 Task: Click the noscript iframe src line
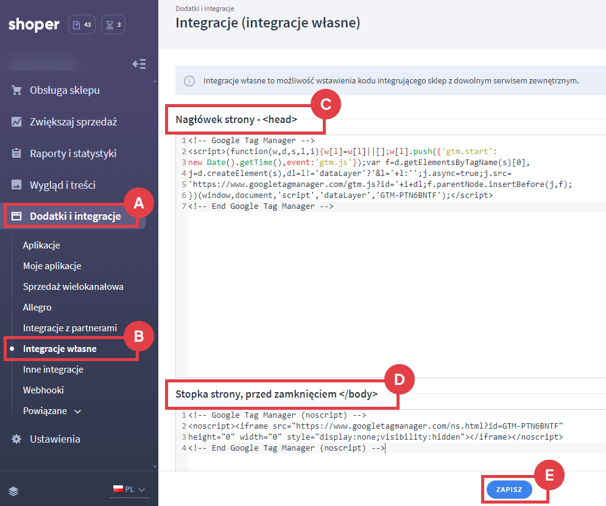click(x=375, y=426)
